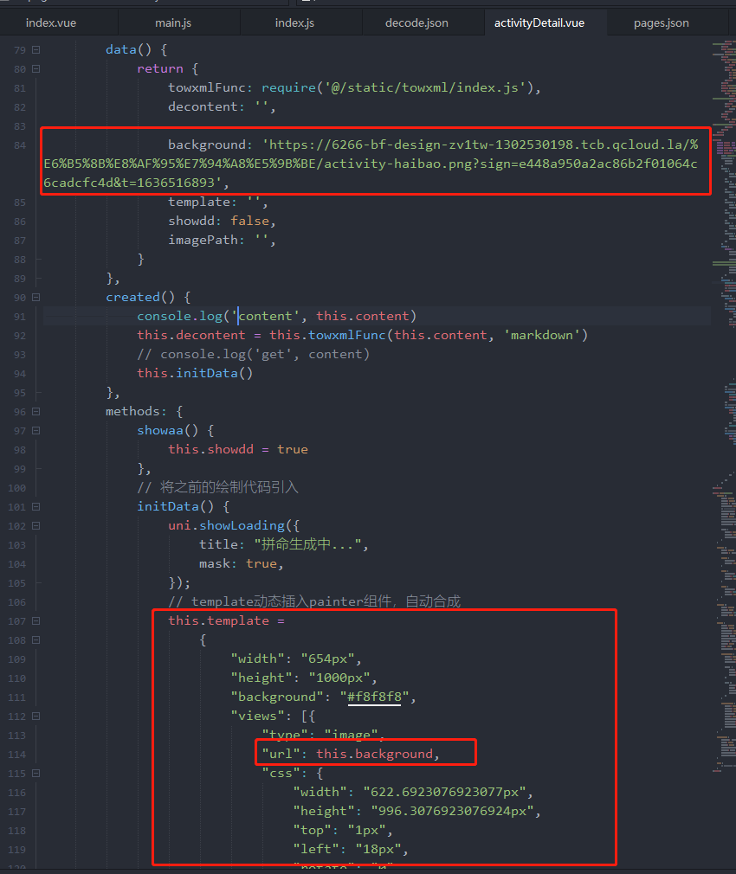Switch to the index.vue tab
The height and width of the screenshot is (874, 736).
[51, 22]
